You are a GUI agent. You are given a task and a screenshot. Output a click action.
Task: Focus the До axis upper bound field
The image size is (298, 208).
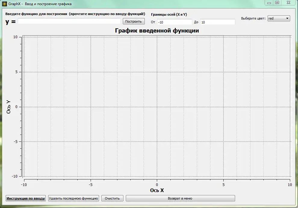pyautogui.click(x=218, y=22)
